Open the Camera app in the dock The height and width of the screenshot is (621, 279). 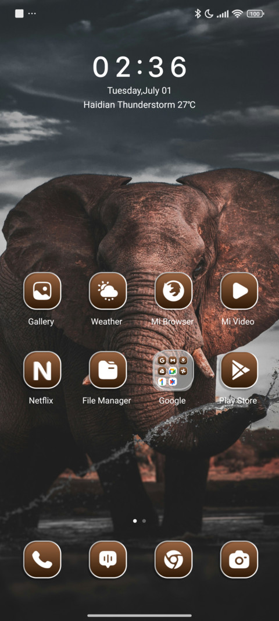[239, 559]
